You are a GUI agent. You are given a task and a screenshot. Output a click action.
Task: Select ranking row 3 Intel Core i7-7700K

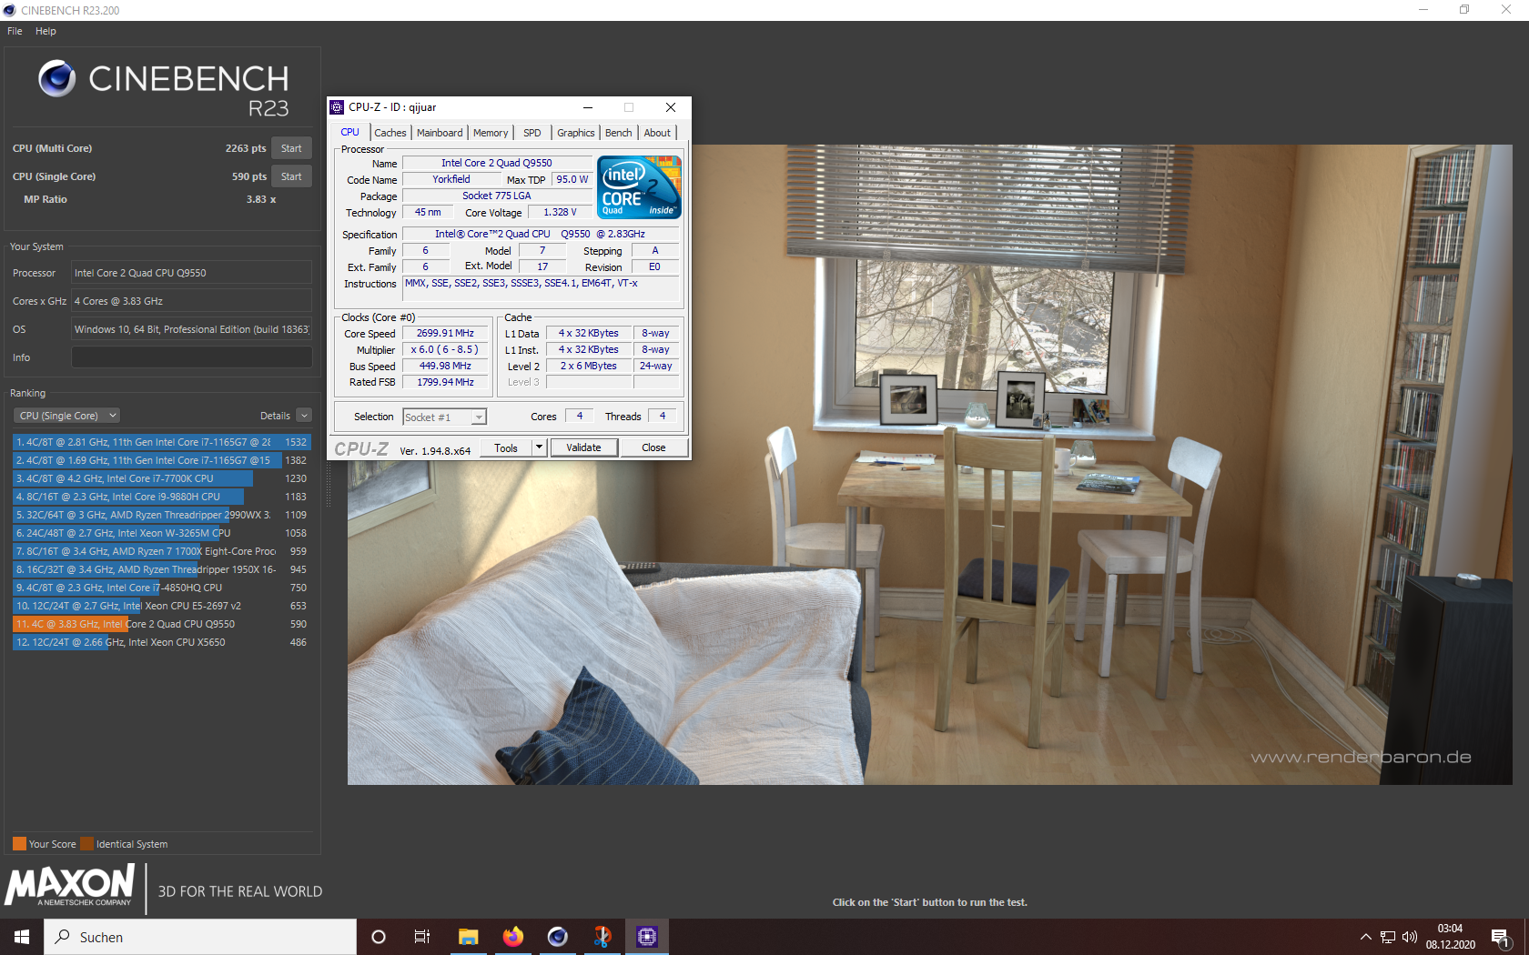click(161, 478)
